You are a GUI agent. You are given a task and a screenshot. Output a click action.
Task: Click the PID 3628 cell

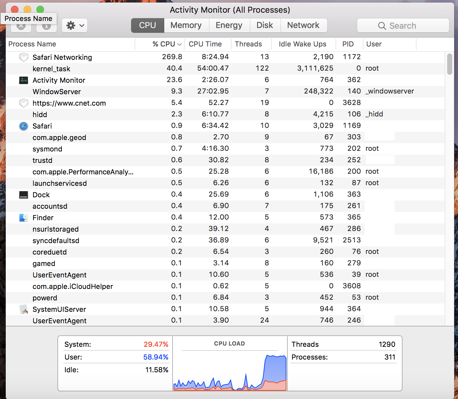pyautogui.click(x=352, y=103)
